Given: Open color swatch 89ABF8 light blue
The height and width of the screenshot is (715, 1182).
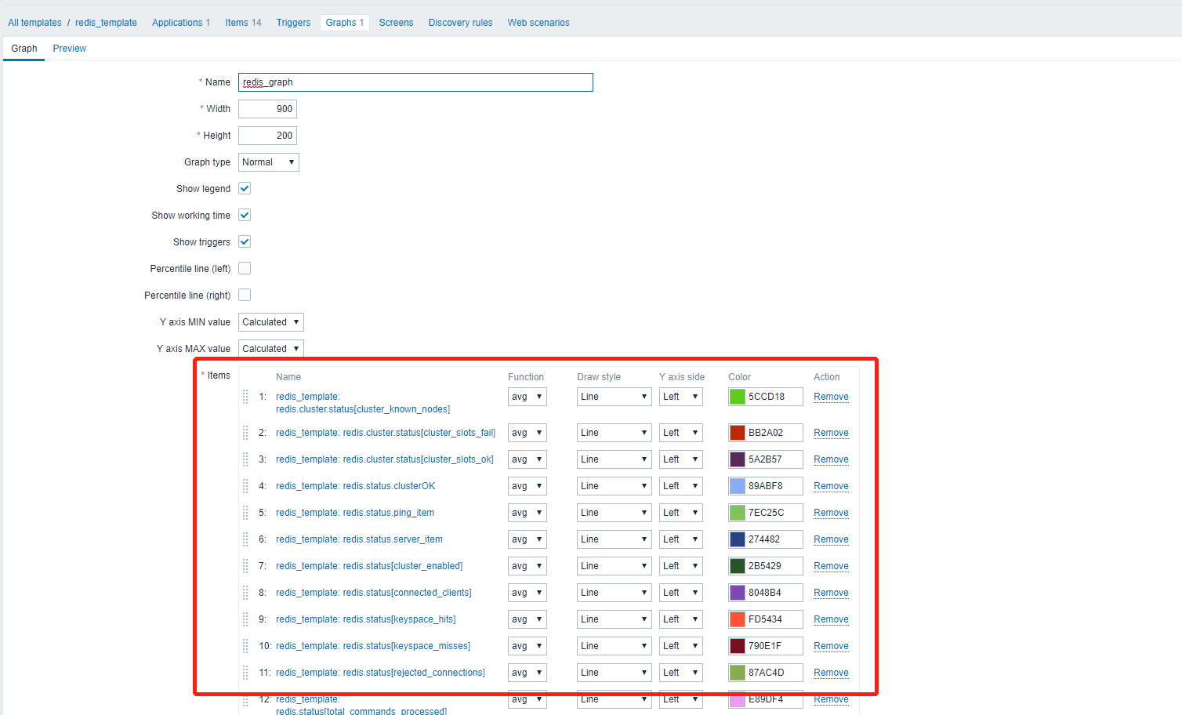Looking at the screenshot, I should [x=737, y=486].
